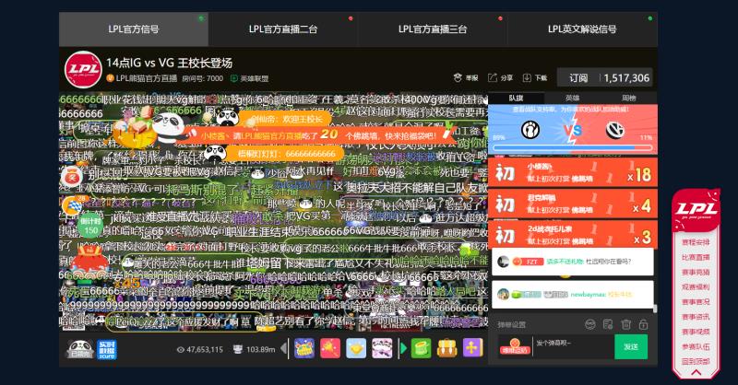The image size is (738, 385).
Task: Select the IG team logo
Action: tap(530, 129)
